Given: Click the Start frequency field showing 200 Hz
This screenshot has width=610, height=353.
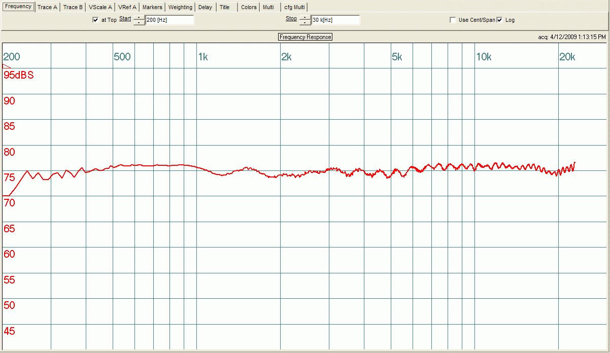Looking at the screenshot, I should pos(169,20).
